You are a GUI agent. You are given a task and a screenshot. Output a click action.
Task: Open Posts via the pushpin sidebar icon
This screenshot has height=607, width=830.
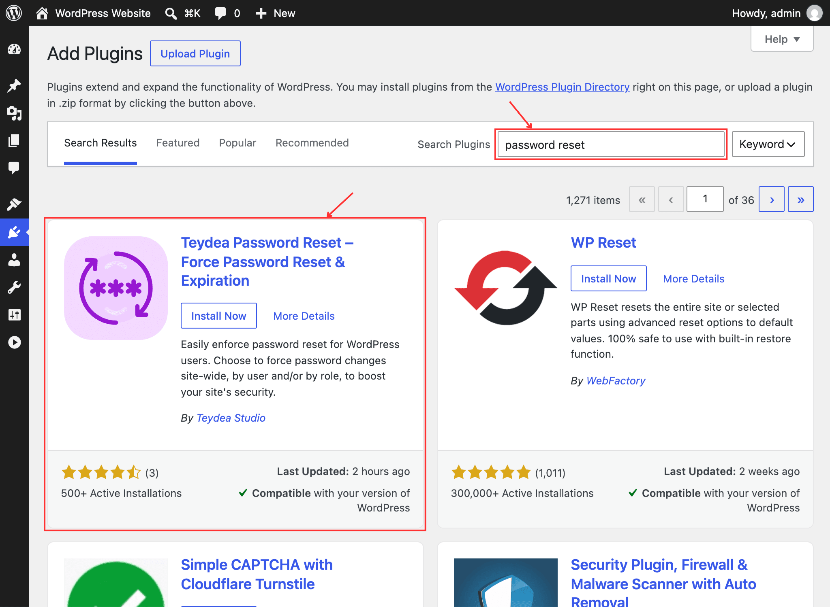14,85
